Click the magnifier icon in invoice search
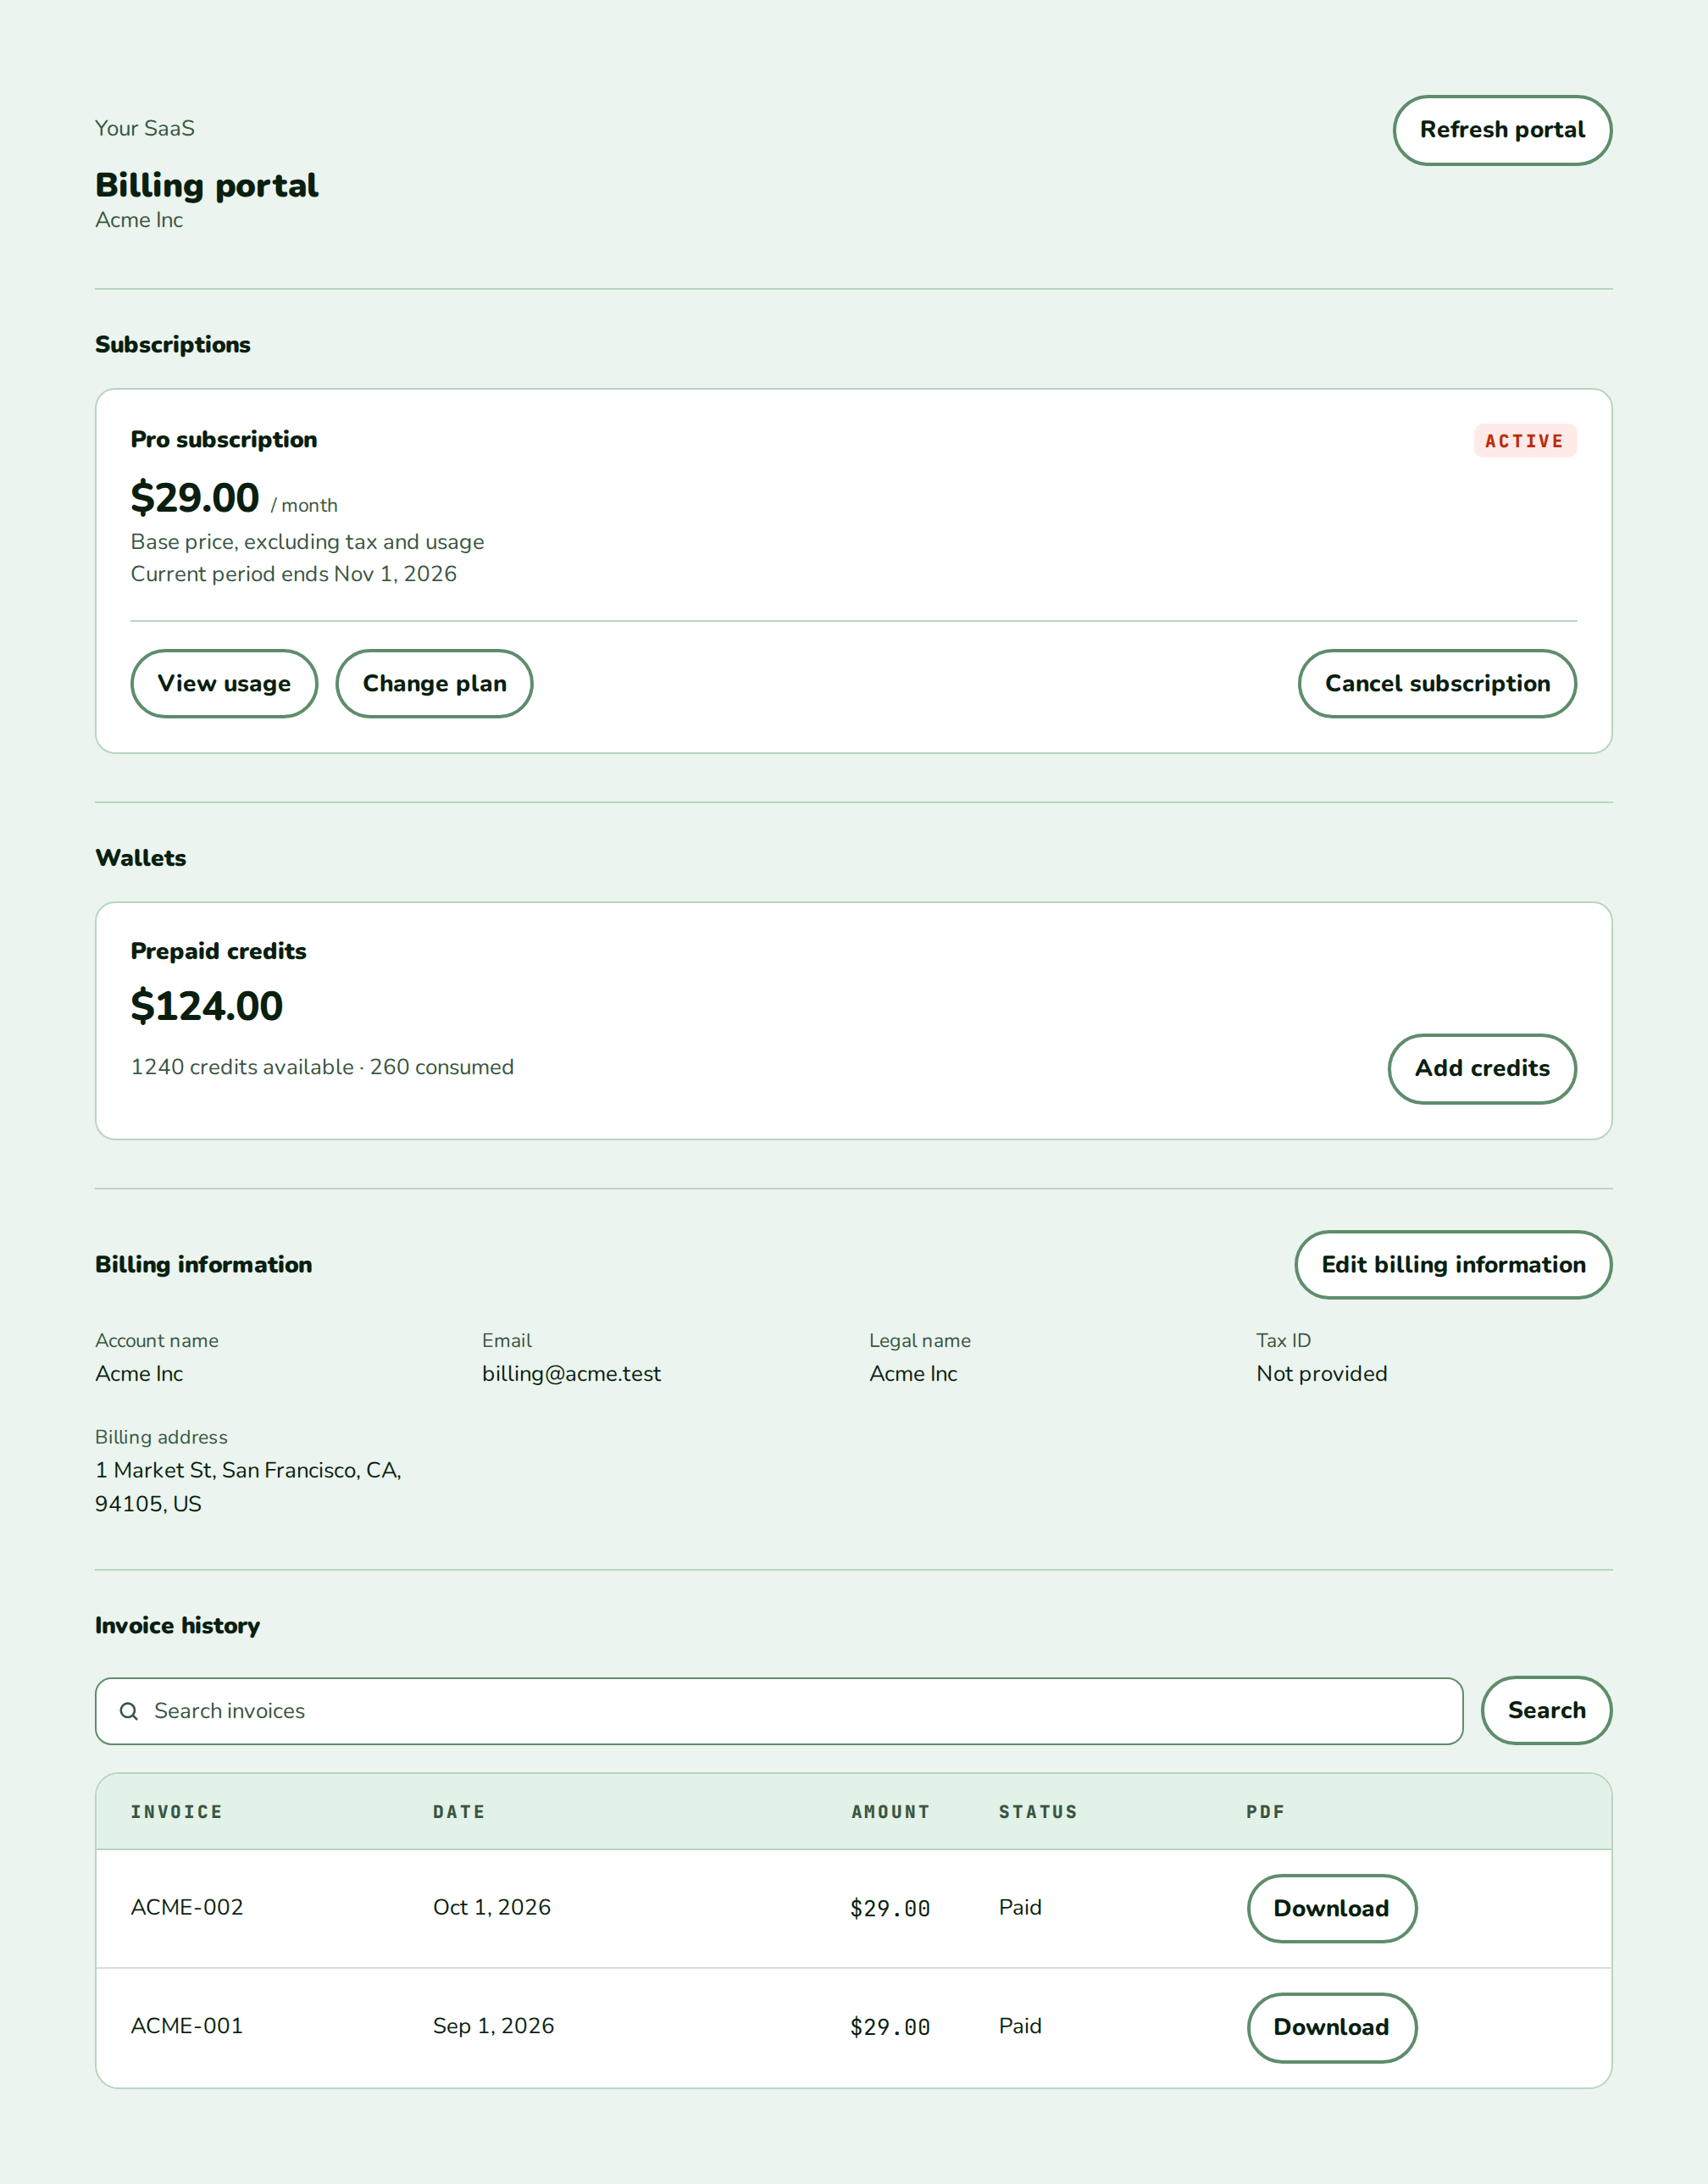This screenshot has height=2184, width=1708. pos(129,1711)
